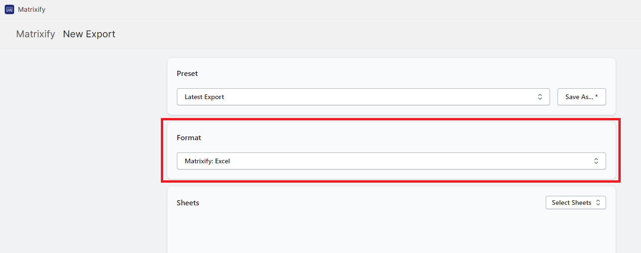Screen dimensions: 641x253
Task: Click the "Select Sheets" button label text
Action: click(571, 202)
